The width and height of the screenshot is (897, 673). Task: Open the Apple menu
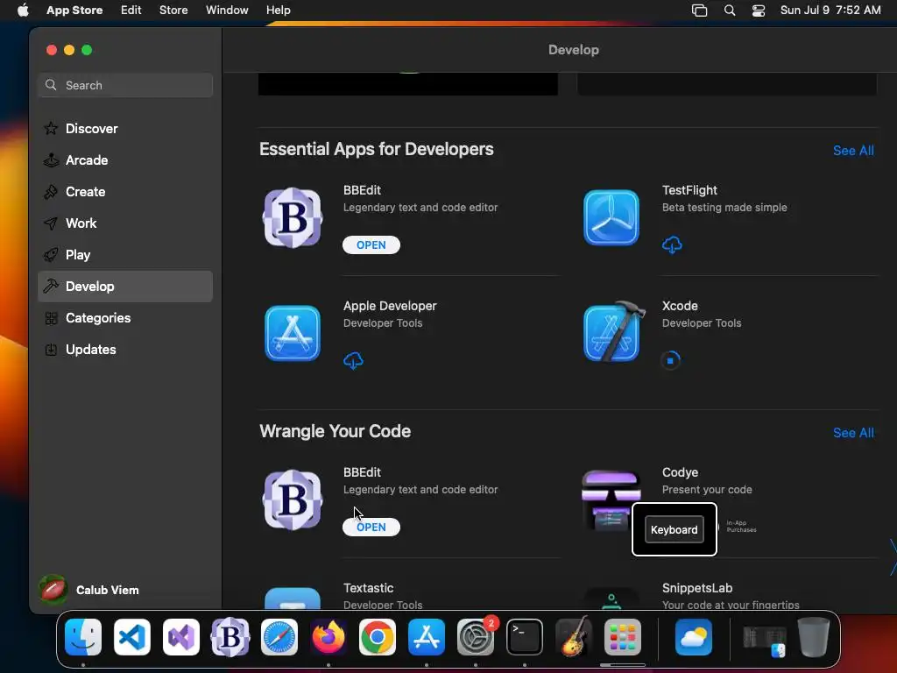coord(23,10)
